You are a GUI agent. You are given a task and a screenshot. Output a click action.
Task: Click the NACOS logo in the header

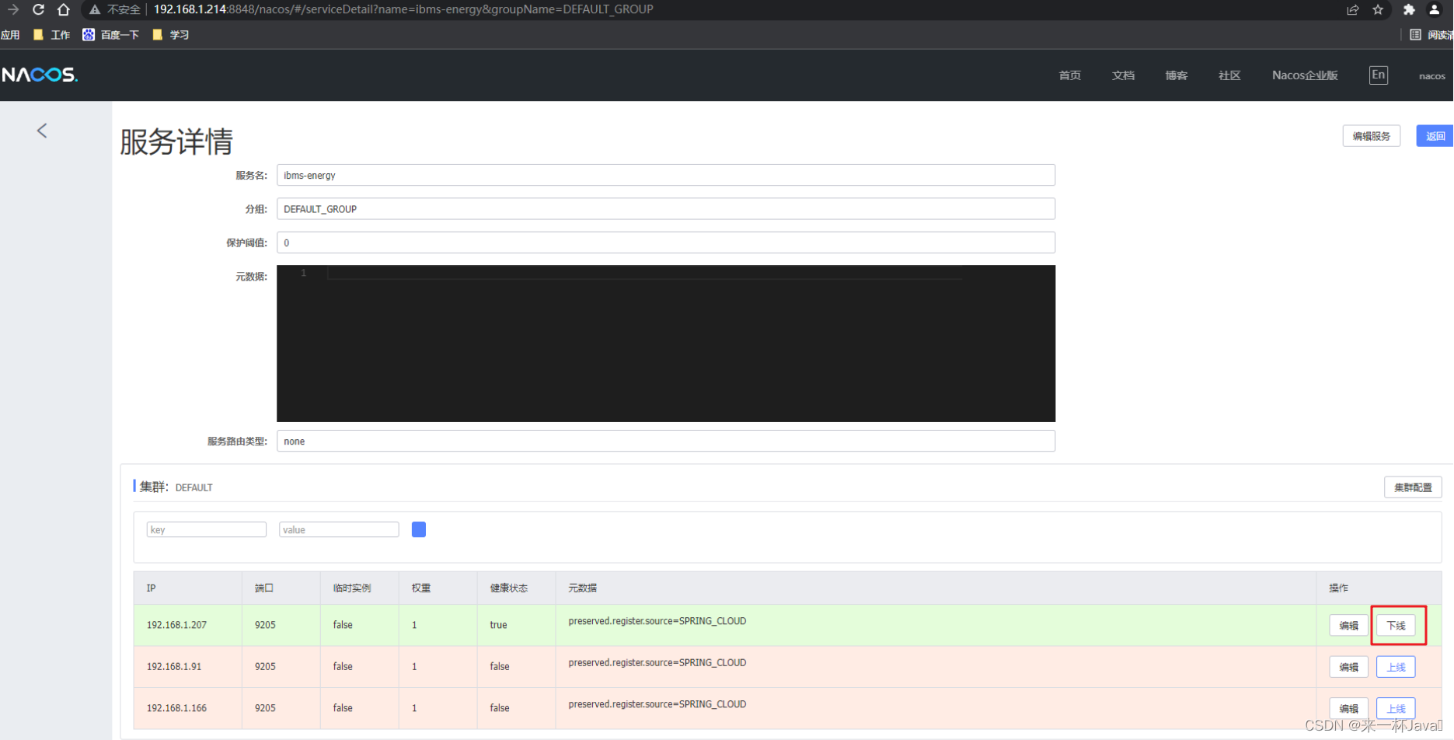[39, 74]
